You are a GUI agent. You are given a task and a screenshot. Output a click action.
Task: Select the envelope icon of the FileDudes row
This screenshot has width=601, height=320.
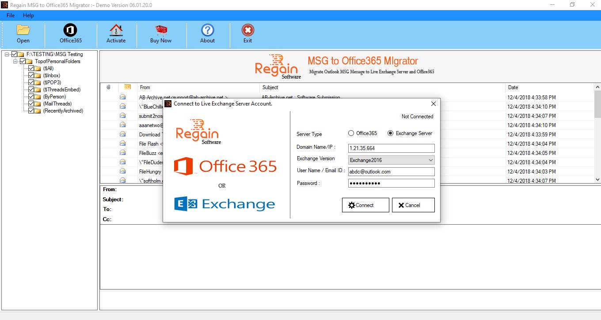(122, 162)
